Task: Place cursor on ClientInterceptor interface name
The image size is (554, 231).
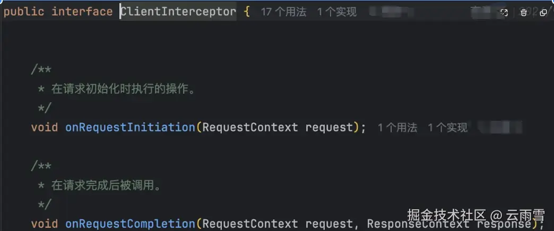Action: click(x=178, y=12)
